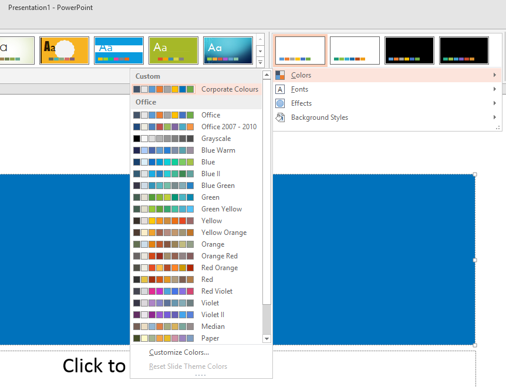The width and height of the screenshot is (506, 387).
Task: Click the Colors palette icon
Action: 281,75
